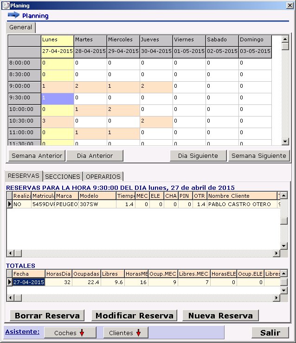
Task: Create a Nueva Reserva
Action: (x=220, y=316)
